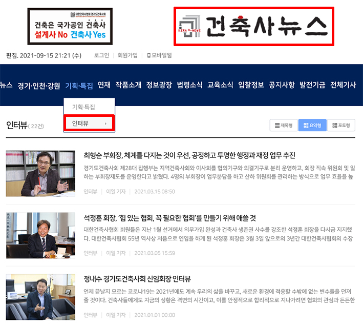Click 인터뷰 category tag dated 2021.03.15
The height and width of the screenshot is (326, 363).
(x=90, y=192)
